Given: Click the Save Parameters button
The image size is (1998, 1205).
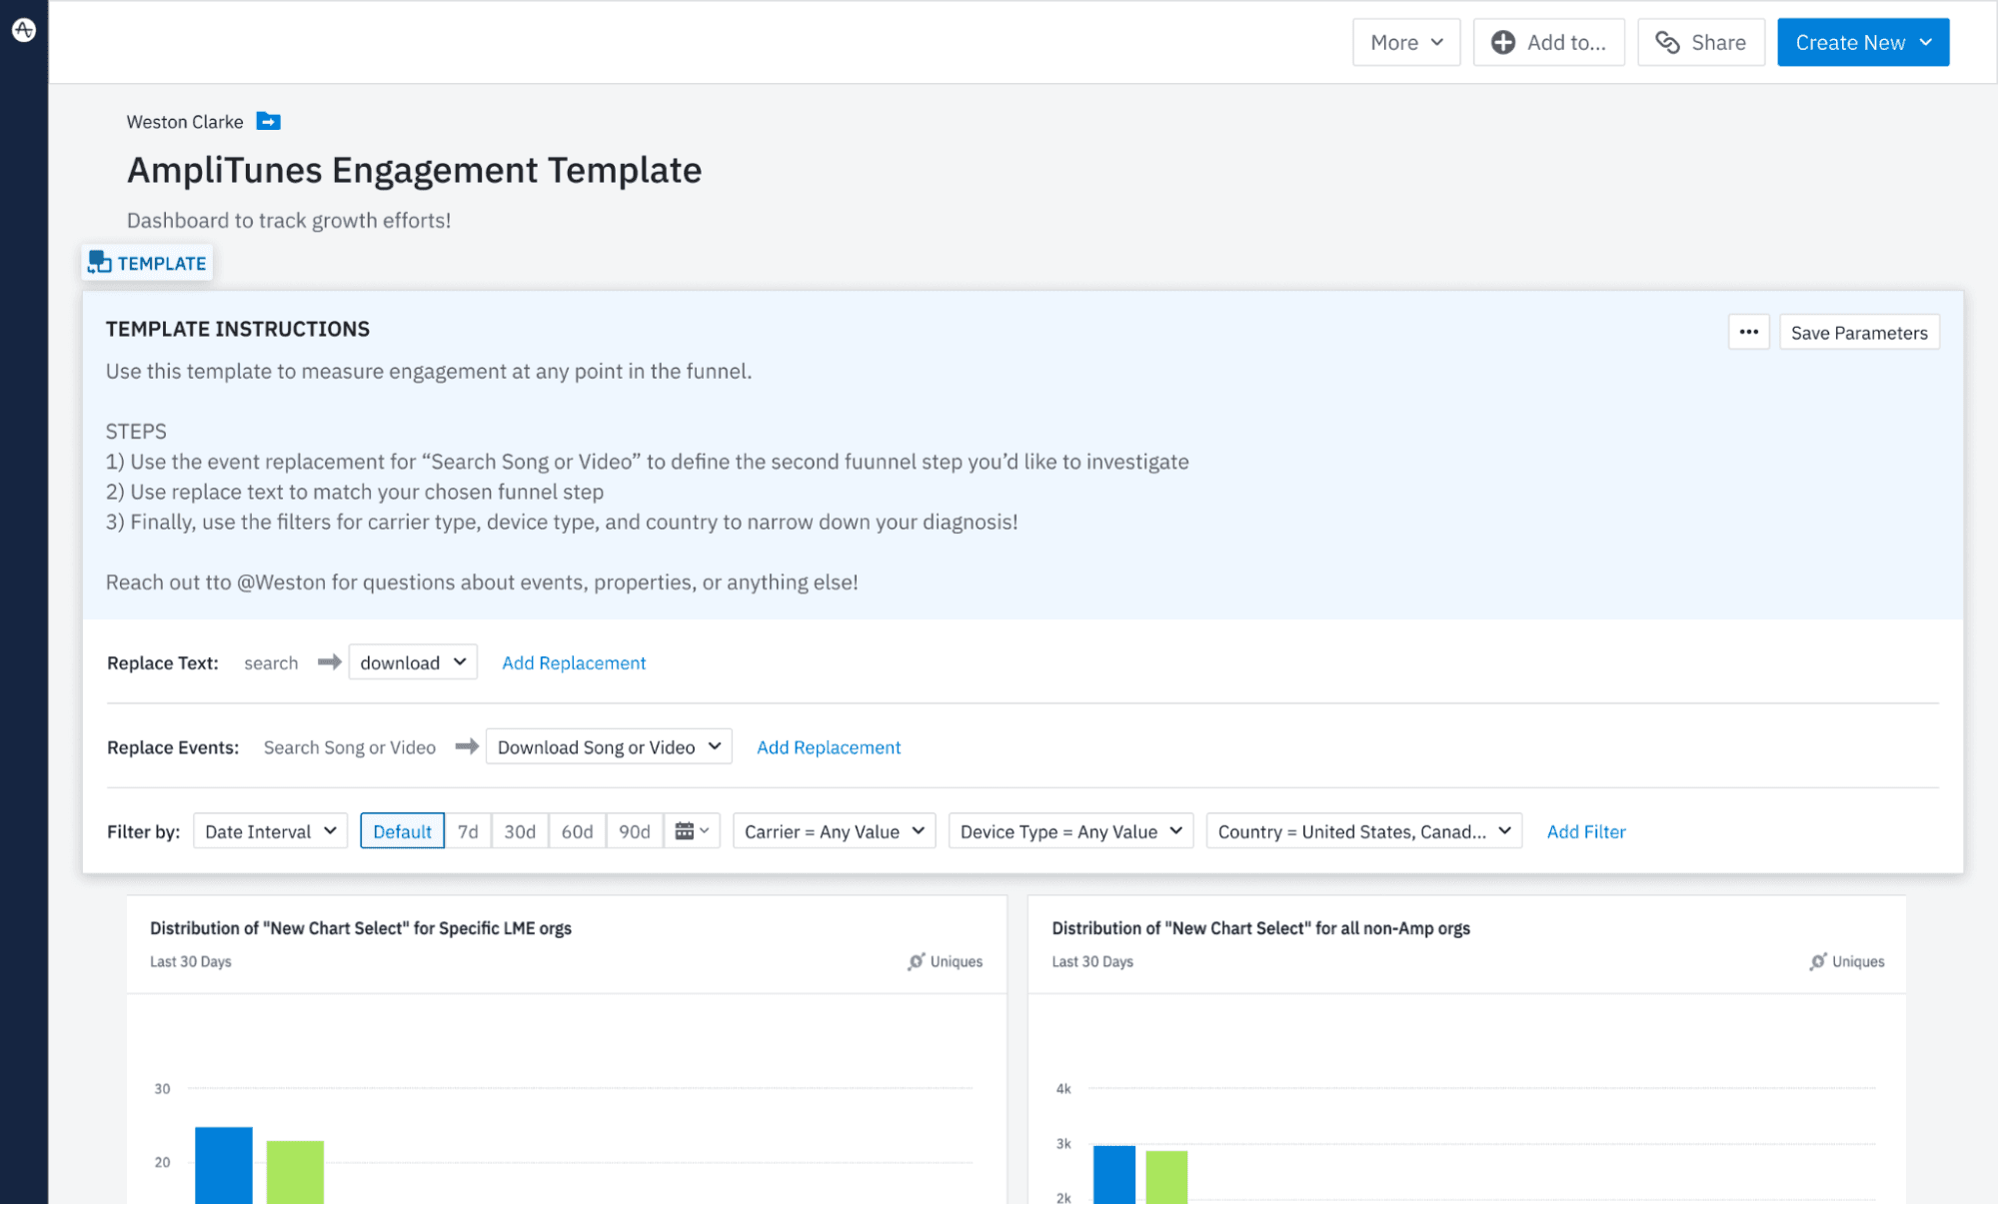Looking at the screenshot, I should click(1858, 333).
